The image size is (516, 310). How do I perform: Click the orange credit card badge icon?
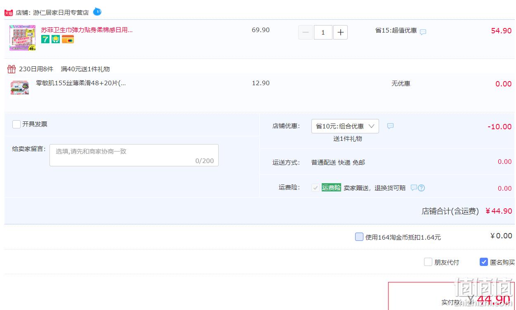tap(68, 39)
